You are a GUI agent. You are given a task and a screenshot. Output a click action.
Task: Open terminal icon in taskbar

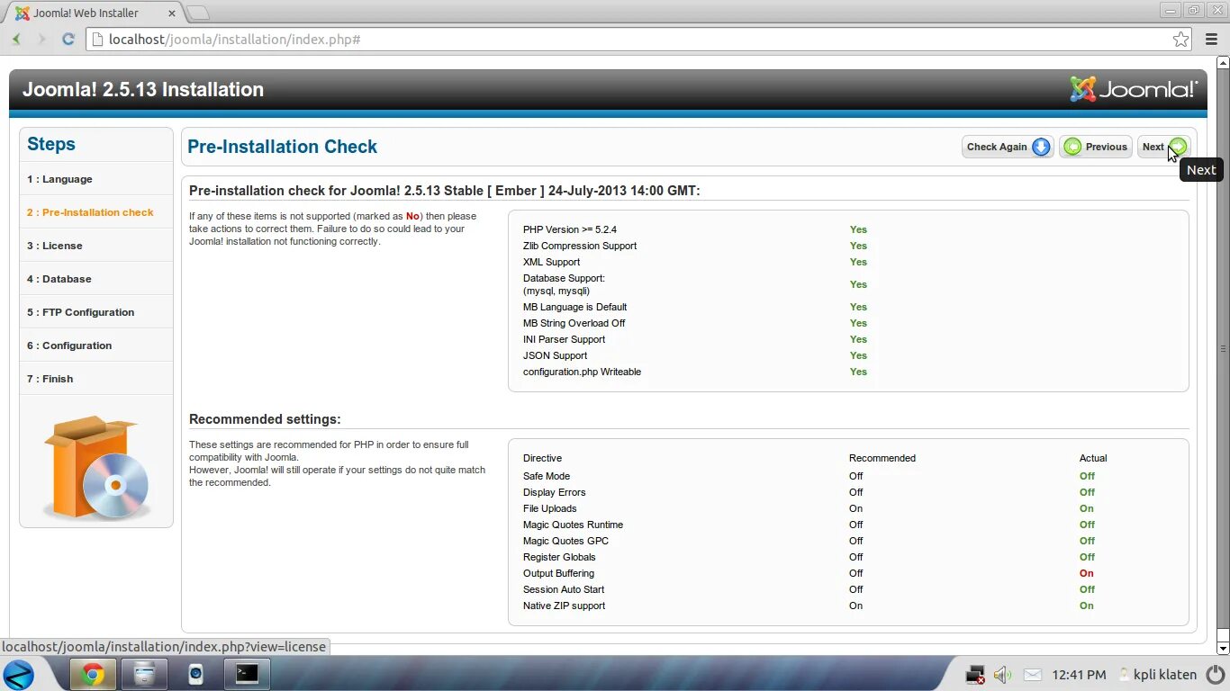pos(247,674)
